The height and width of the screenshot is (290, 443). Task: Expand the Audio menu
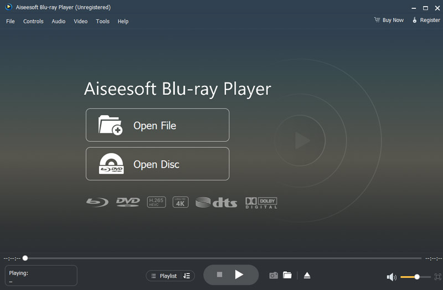[x=58, y=22]
